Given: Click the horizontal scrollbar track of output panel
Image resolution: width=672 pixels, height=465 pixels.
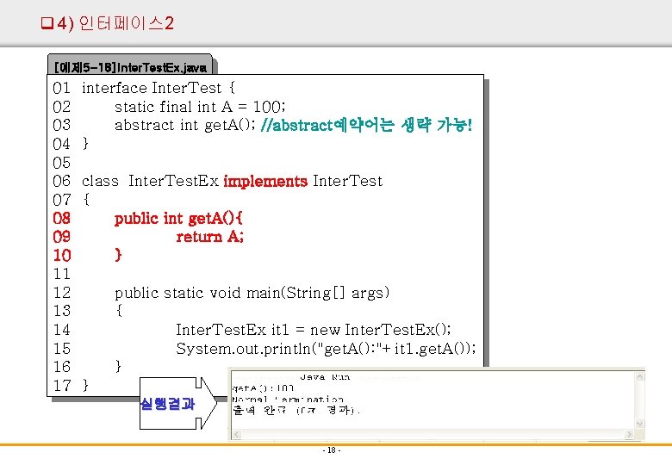Looking at the screenshot, I should tap(432, 434).
